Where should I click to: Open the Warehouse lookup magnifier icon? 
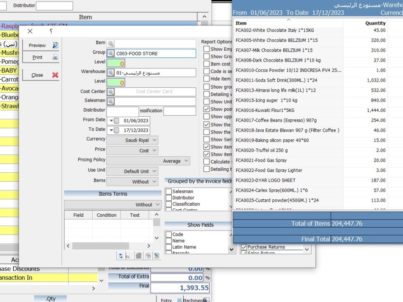tap(111, 72)
